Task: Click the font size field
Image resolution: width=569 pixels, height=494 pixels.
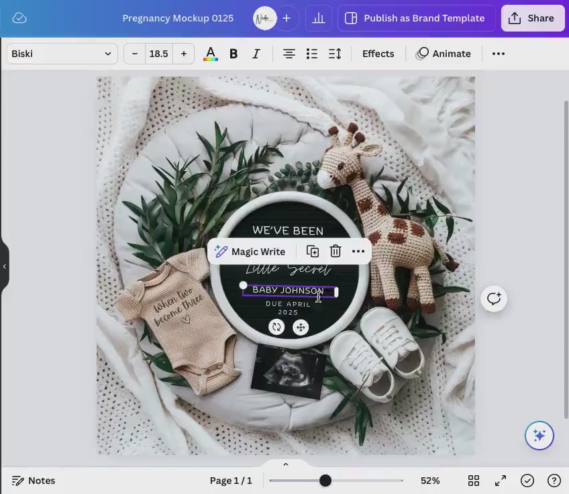Action: [x=159, y=54]
